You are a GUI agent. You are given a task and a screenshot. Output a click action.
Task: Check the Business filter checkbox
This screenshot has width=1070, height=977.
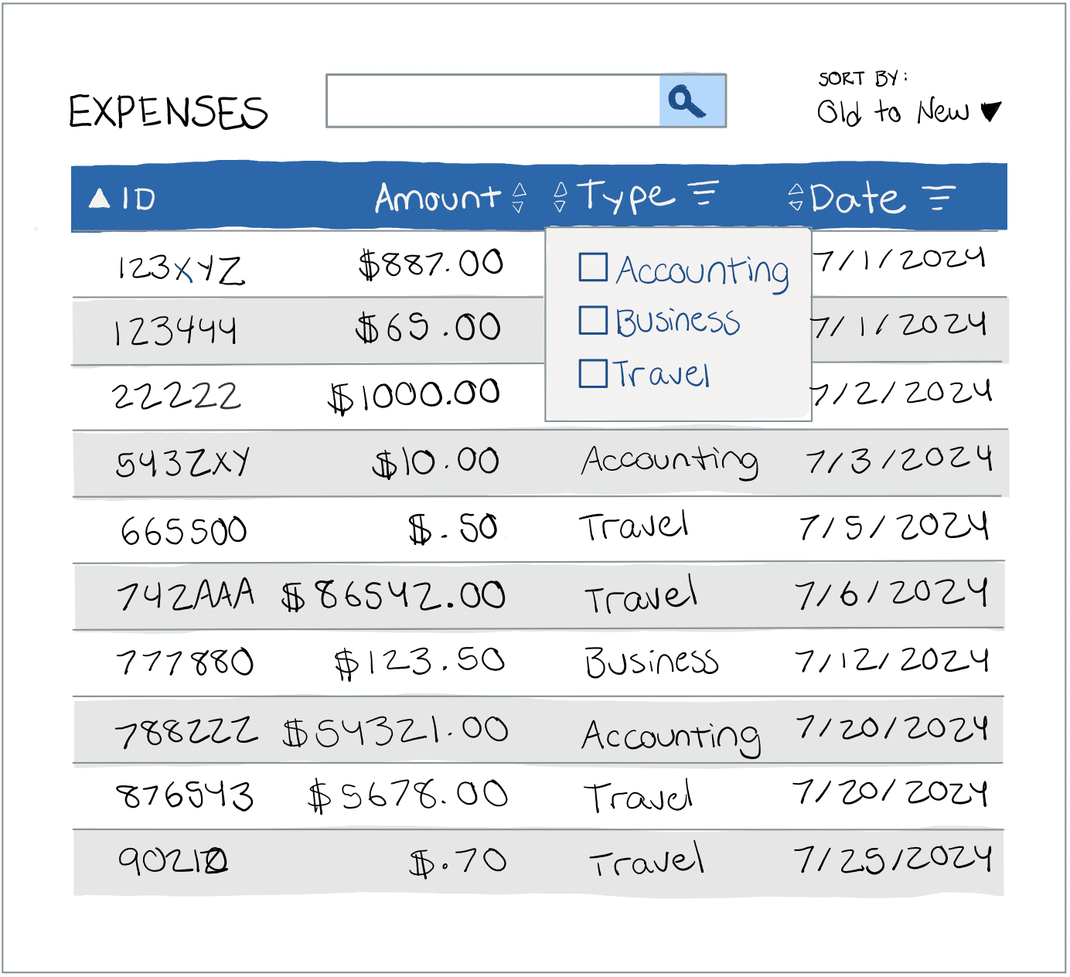click(593, 320)
